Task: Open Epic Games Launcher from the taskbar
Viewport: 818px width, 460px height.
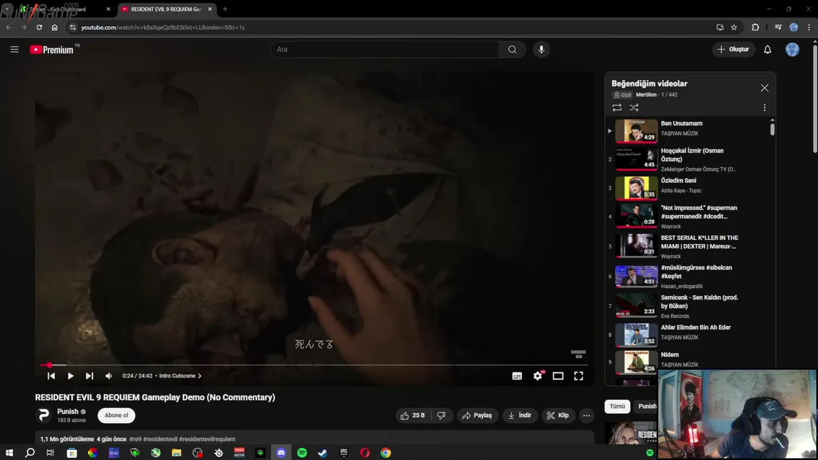Action: click(x=344, y=453)
